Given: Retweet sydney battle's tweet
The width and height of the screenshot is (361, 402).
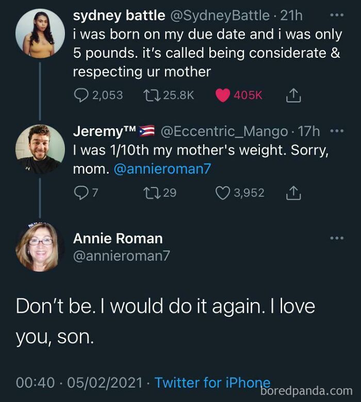Looking at the screenshot, I should coord(153,95).
